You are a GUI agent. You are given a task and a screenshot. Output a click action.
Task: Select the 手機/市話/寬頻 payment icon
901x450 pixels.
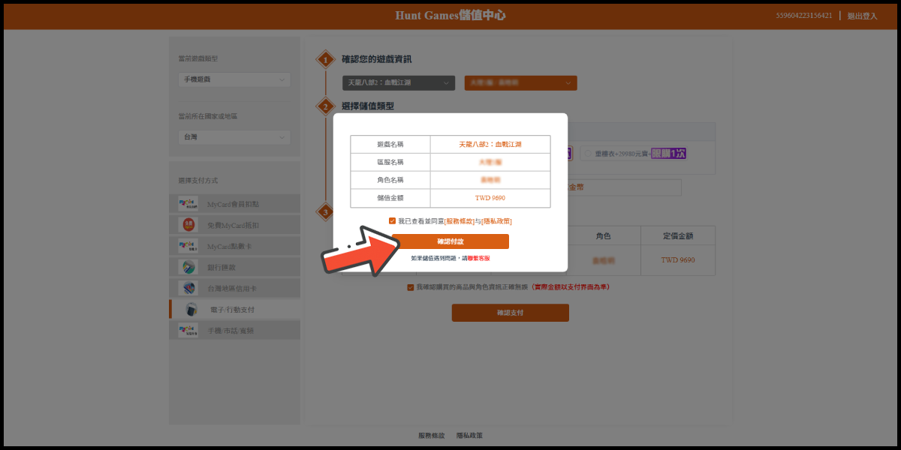coord(188,330)
